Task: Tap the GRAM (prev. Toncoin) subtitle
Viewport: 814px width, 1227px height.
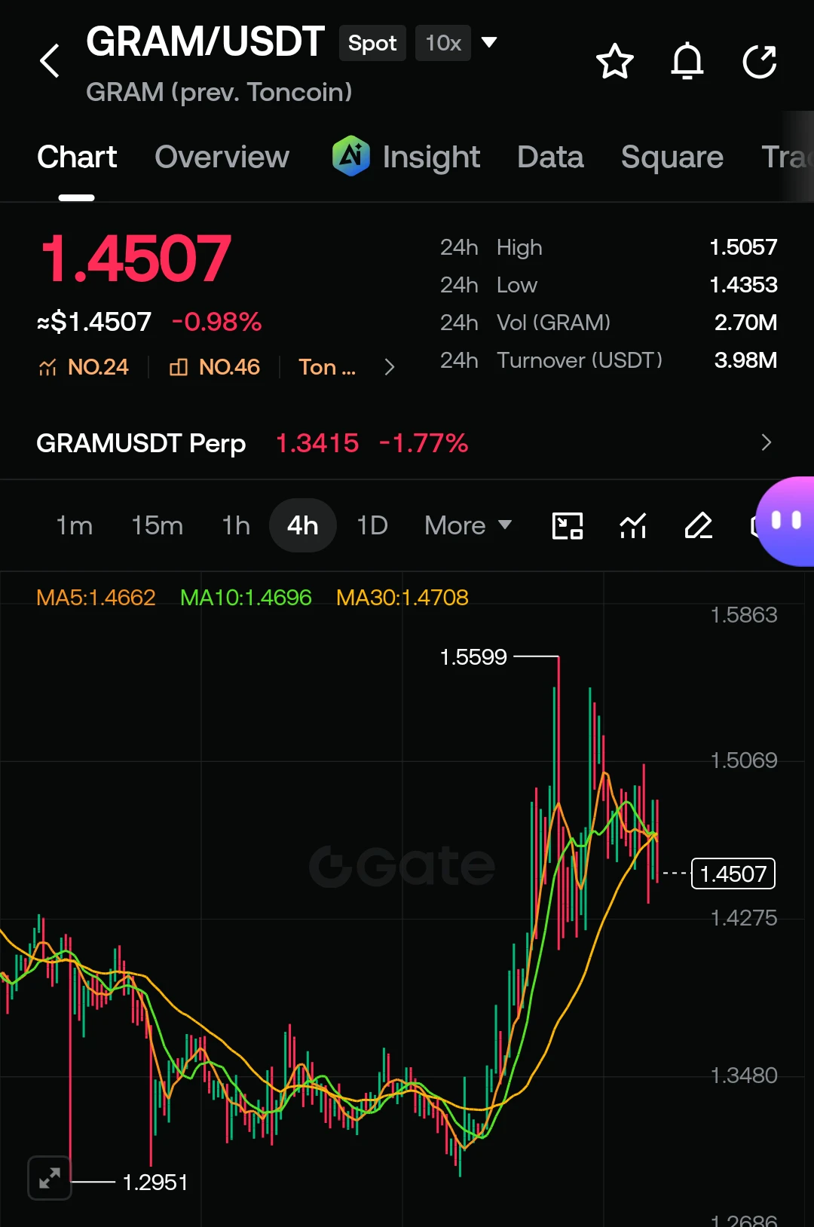Action: [x=219, y=92]
